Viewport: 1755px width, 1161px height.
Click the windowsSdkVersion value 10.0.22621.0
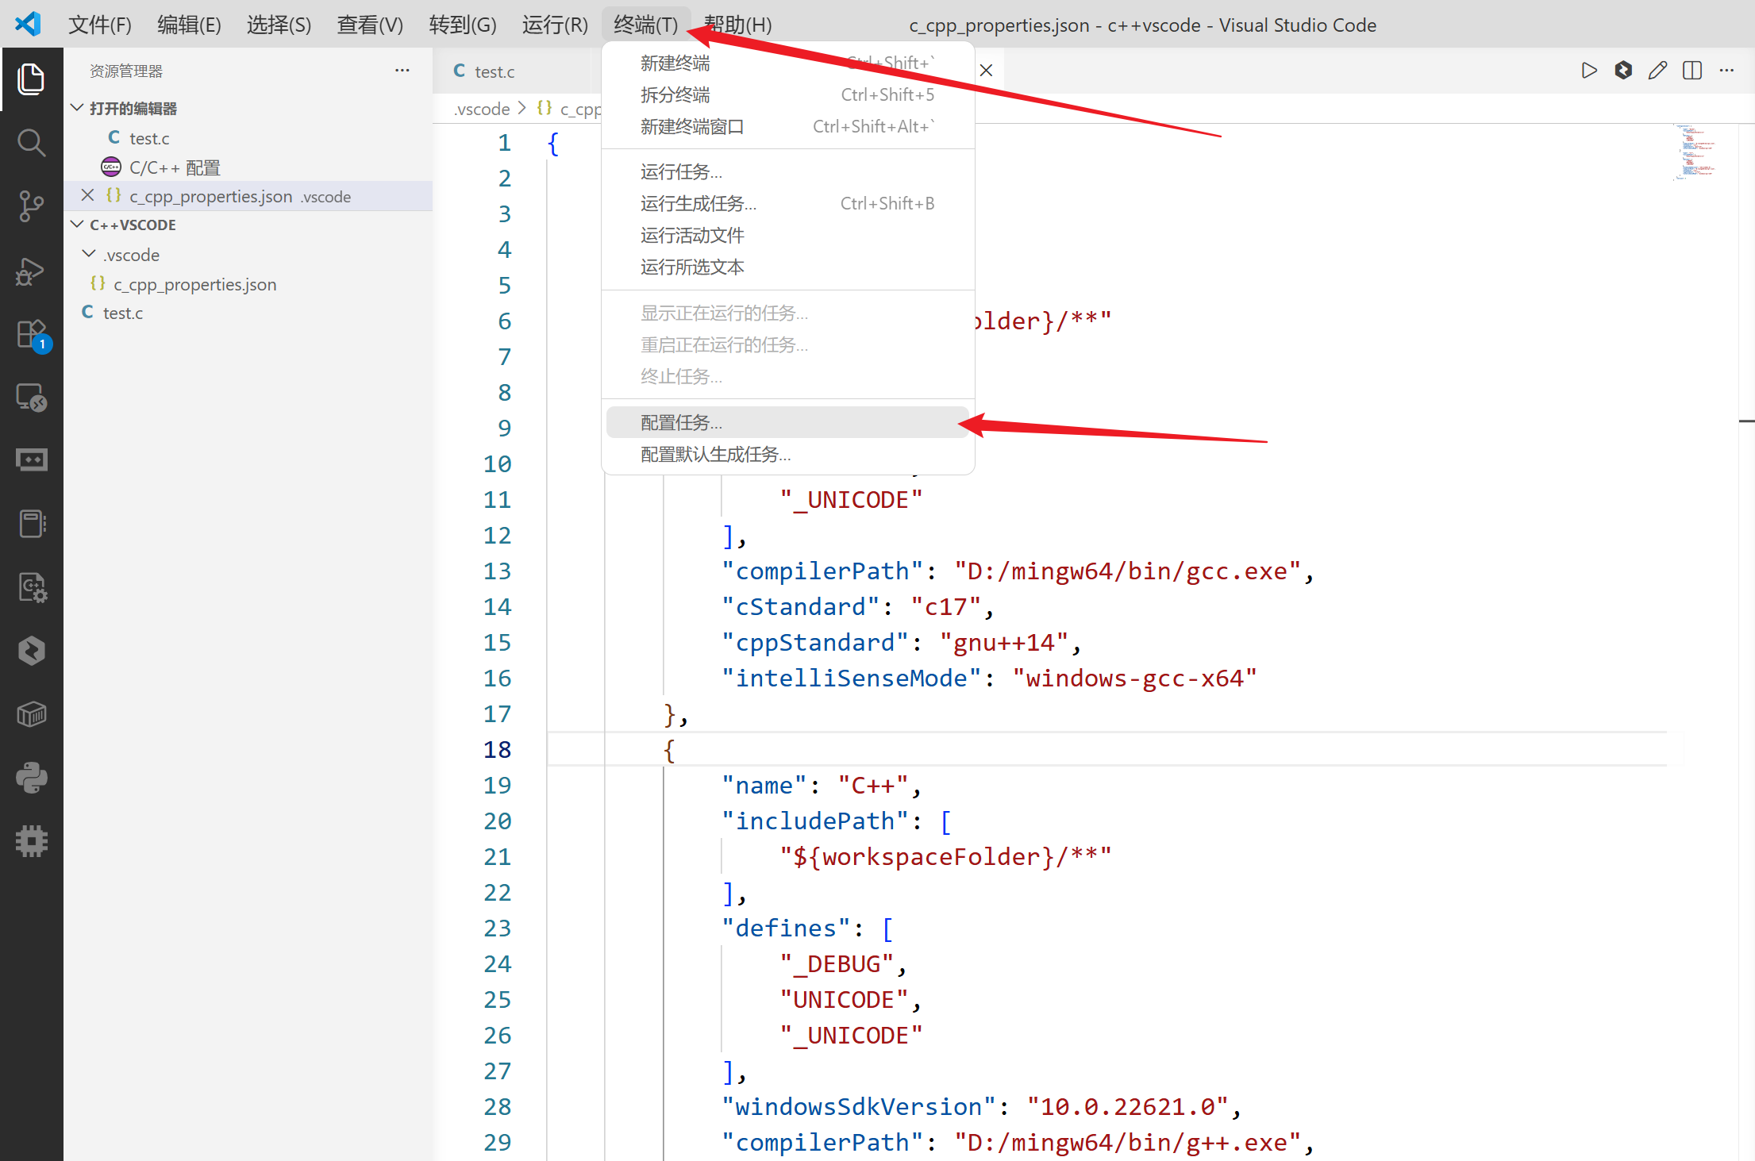click(1128, 1106)
